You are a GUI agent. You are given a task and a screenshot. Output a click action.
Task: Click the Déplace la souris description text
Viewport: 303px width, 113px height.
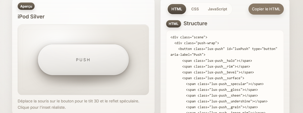click(x=79, y=104)
